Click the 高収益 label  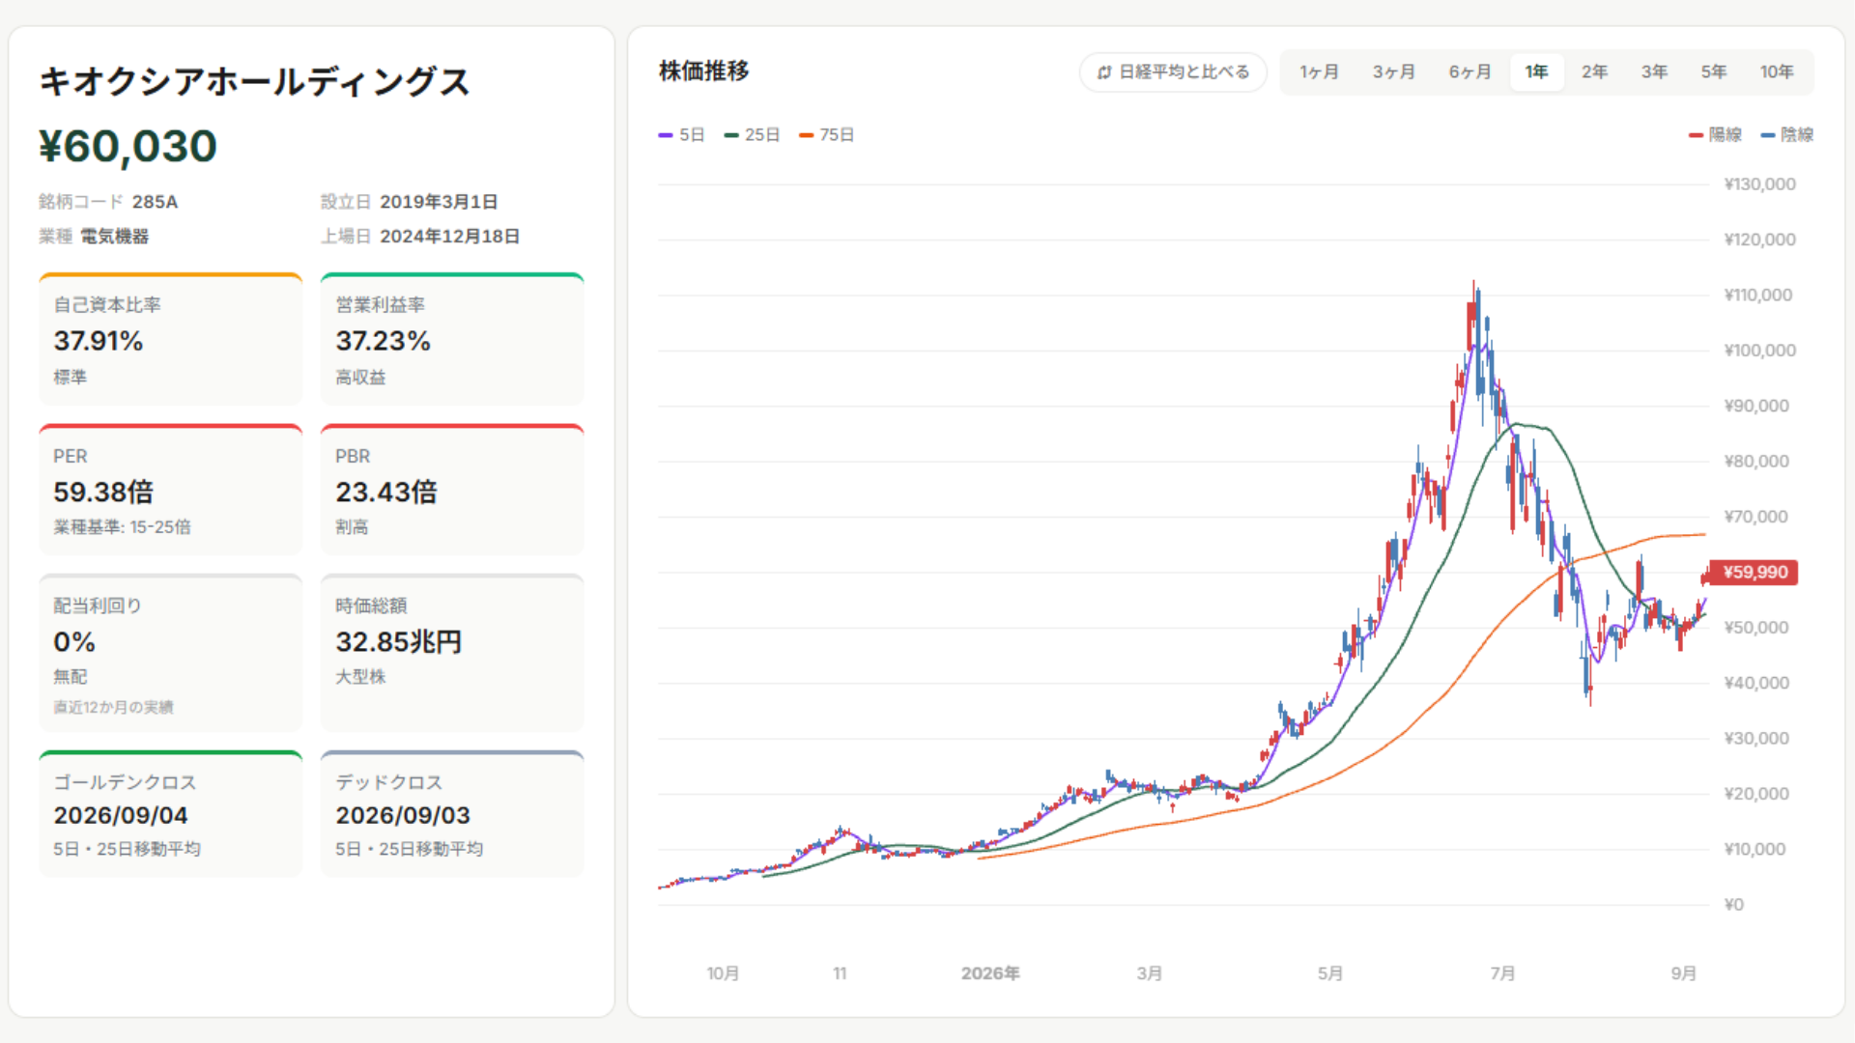(360, 378)
